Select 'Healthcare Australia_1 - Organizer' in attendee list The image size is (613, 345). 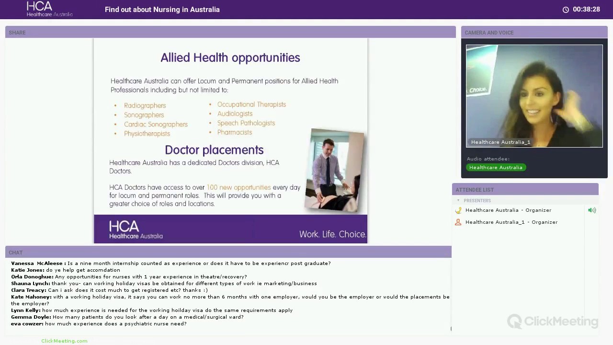pyautogui.click(x=511, y=222)
